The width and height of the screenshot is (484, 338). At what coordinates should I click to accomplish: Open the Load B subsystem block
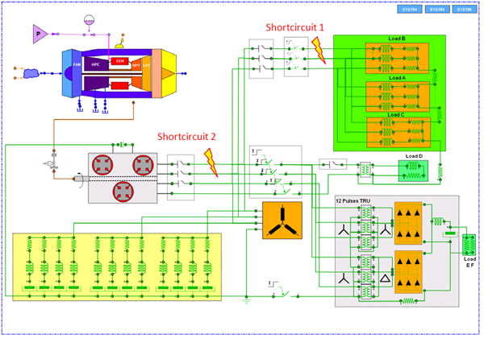397,56
